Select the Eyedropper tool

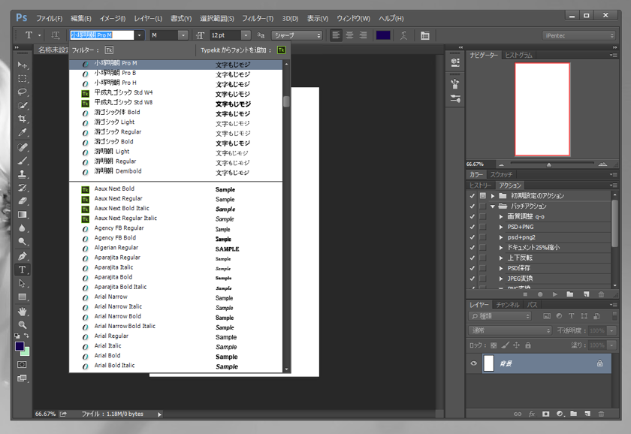click(x=22, y=132)
